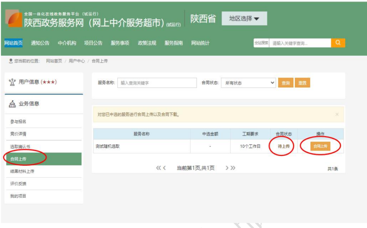Click the 用户信息 user icon
This screenshot has width=367, height=228.
12,82
